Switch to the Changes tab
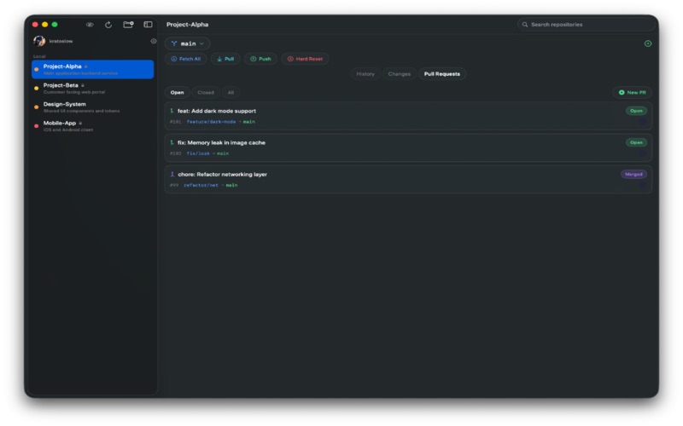Viewport: 683px width, 426px height. [x=399, y=74]
